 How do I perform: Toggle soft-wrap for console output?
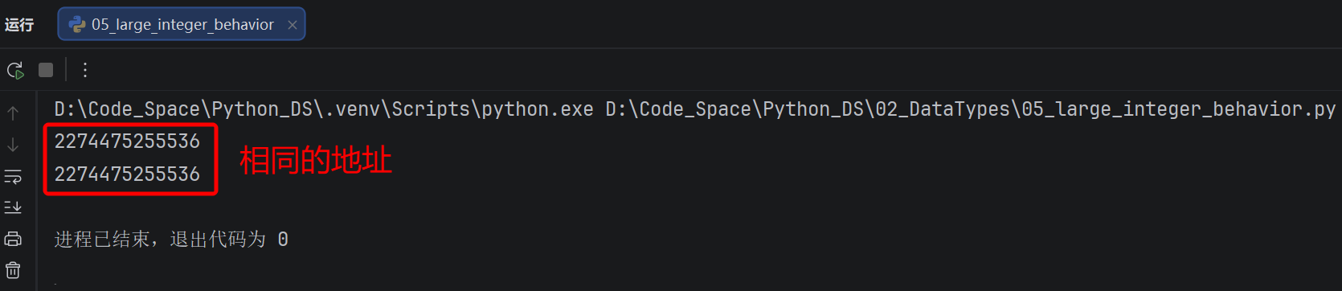point(13,176)
